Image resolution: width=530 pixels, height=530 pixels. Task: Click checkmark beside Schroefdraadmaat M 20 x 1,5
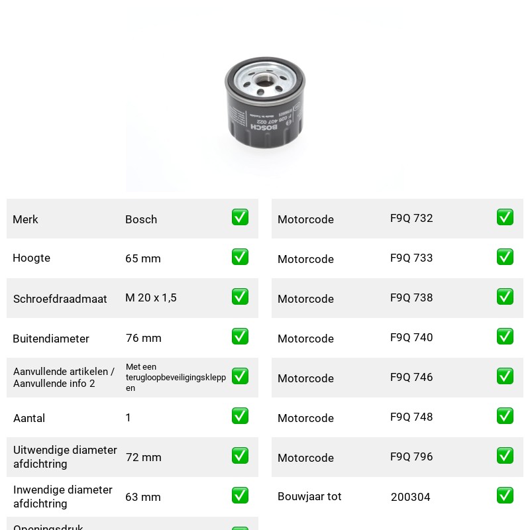tap(240, 296)
